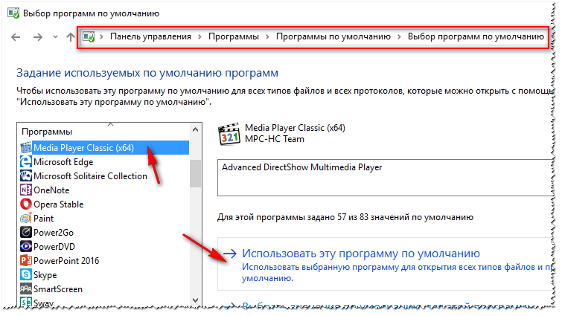Click the PowerPoint 2016 icon
Image resolution: width=562 pixels, height=316 pixels.
[x=26, y=260]
